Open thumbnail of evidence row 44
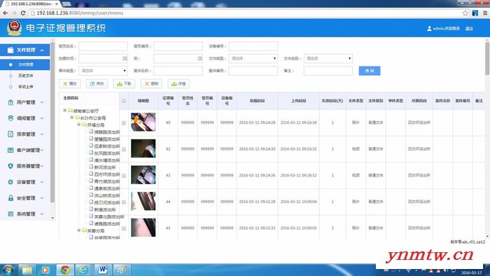Screen dimensions: 490x276 click(x=143, y=201)
